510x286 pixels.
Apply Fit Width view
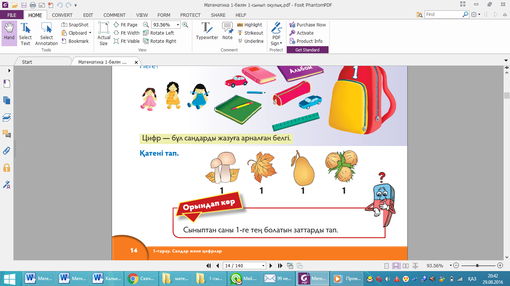[127, 33]
